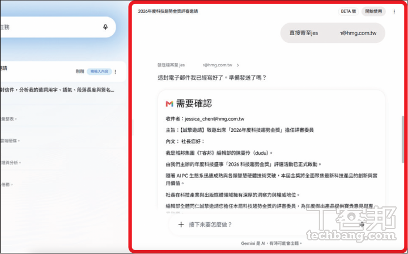
Task: Click the BETA 版 badge
Action: (x=348, y=11)
